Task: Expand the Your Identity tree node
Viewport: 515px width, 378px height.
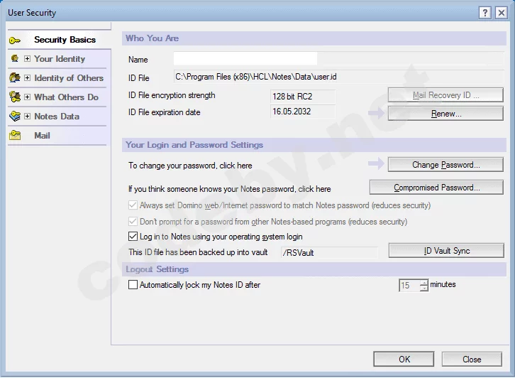Action: click(x=27, y=59)
